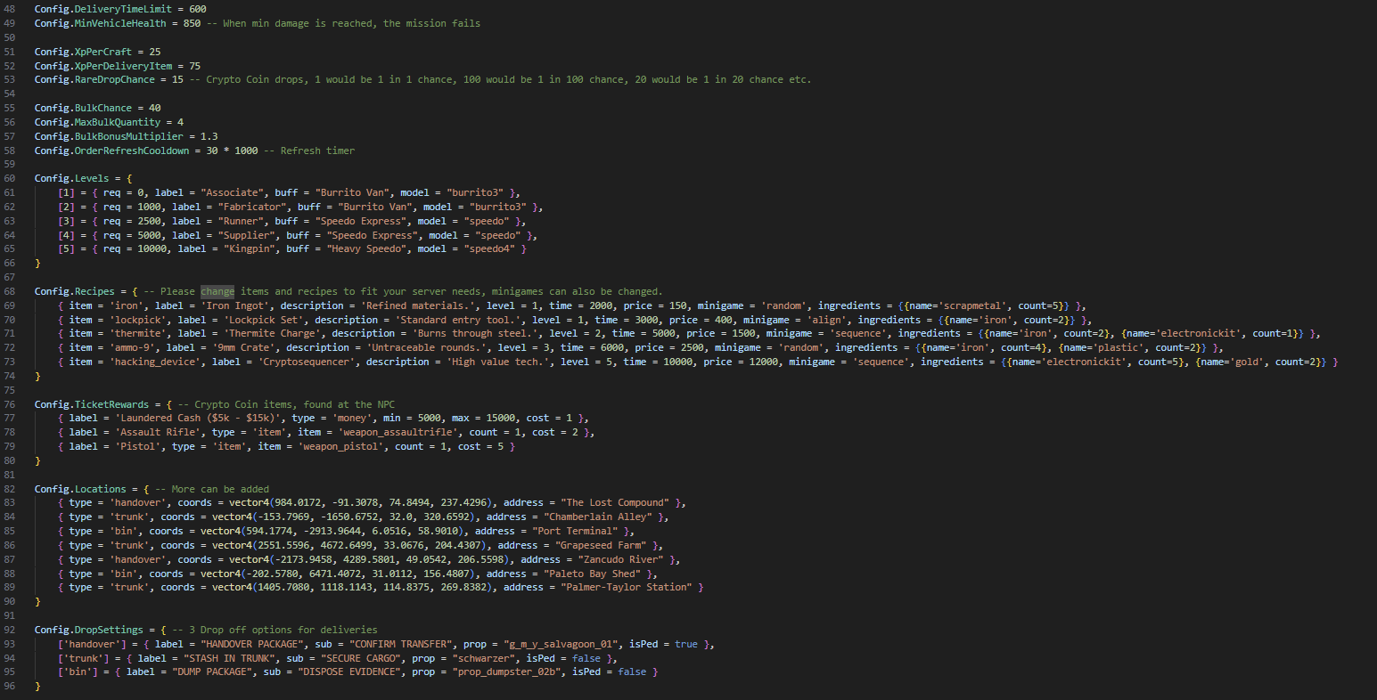Click the "speedo4" model string
Image resolution: width=1377 pixels, height=700 pixels.
[x=489, y=248]
